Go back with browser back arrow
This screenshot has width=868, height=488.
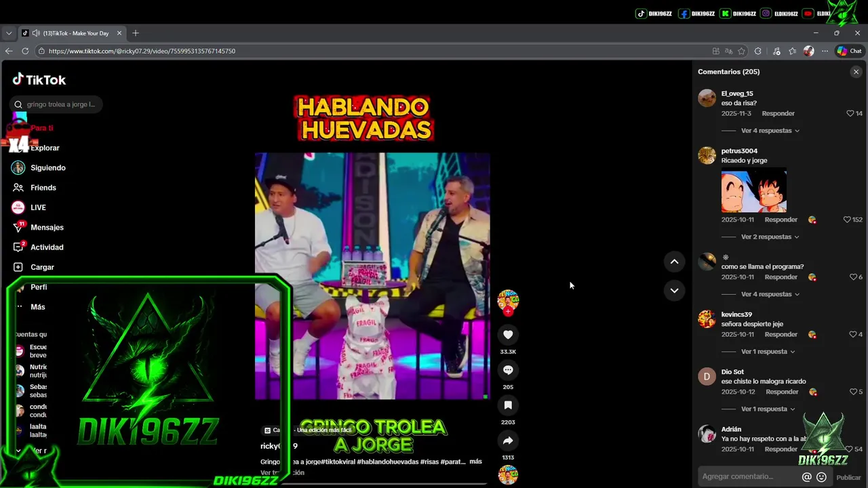pos(9,51)
